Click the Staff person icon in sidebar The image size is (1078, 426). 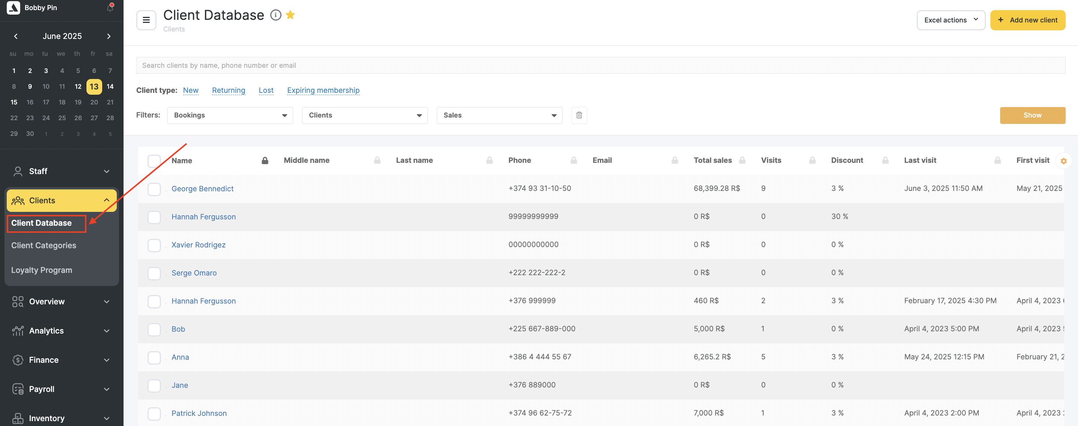[x=18, y=171]
